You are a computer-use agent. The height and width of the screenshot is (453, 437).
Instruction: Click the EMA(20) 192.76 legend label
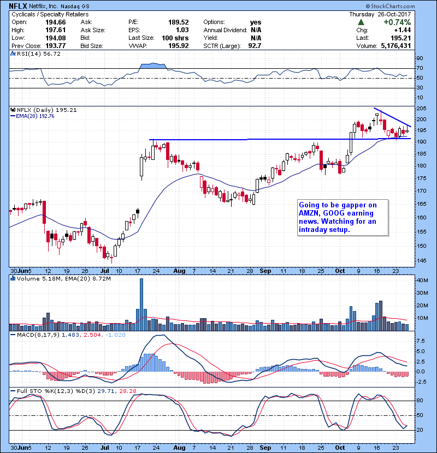point(35,116)
